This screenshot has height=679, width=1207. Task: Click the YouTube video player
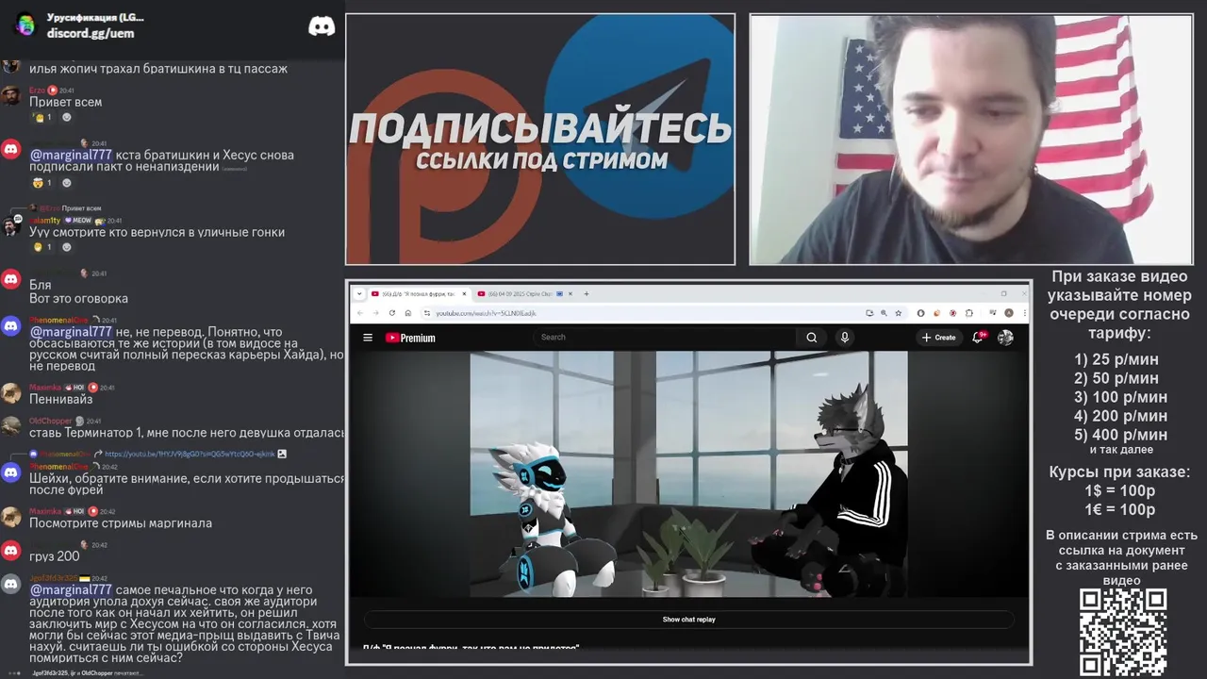coord(688,474)
